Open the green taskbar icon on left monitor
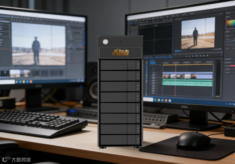 (17, 82)
